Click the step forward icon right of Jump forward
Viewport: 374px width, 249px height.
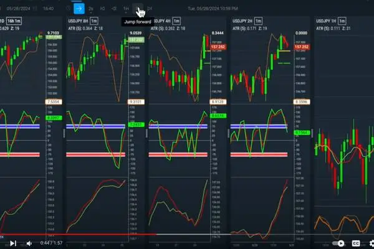(x=150, y=9)
